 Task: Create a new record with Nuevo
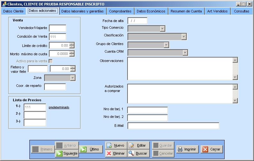tap(116, 145)
